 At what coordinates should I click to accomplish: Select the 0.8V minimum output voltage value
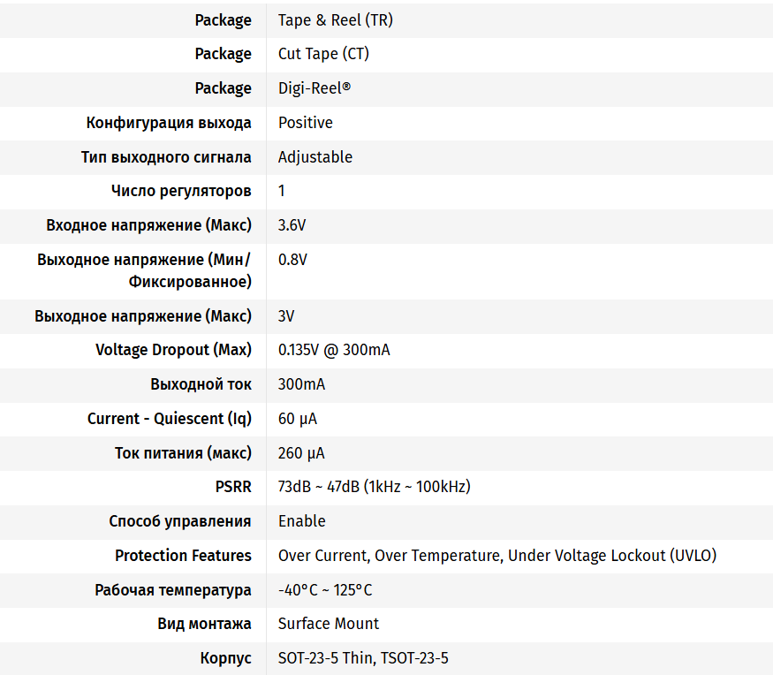pos(292,260)
